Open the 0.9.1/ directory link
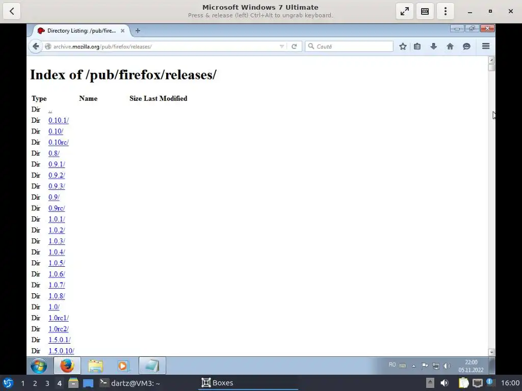This screenshot has height=391, width=522. click(57, 164)
